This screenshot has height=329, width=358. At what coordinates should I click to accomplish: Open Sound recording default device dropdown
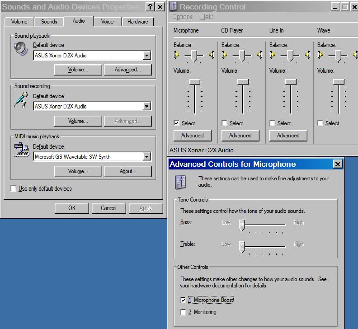pyautogui.click(x=146, y=106)
